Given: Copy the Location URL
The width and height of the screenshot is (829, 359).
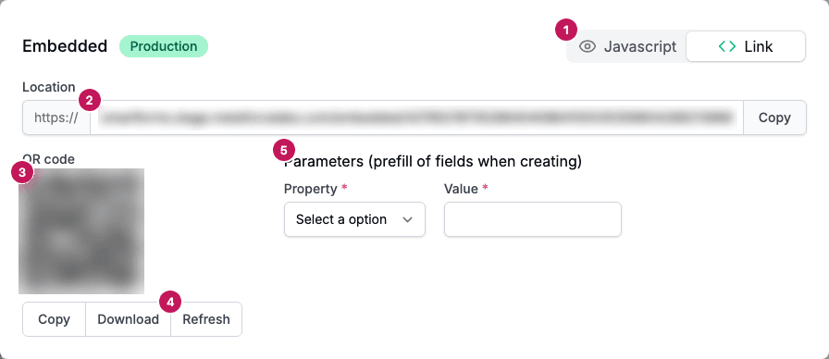Looking at the screenshot, I should [x=774, y=118].
